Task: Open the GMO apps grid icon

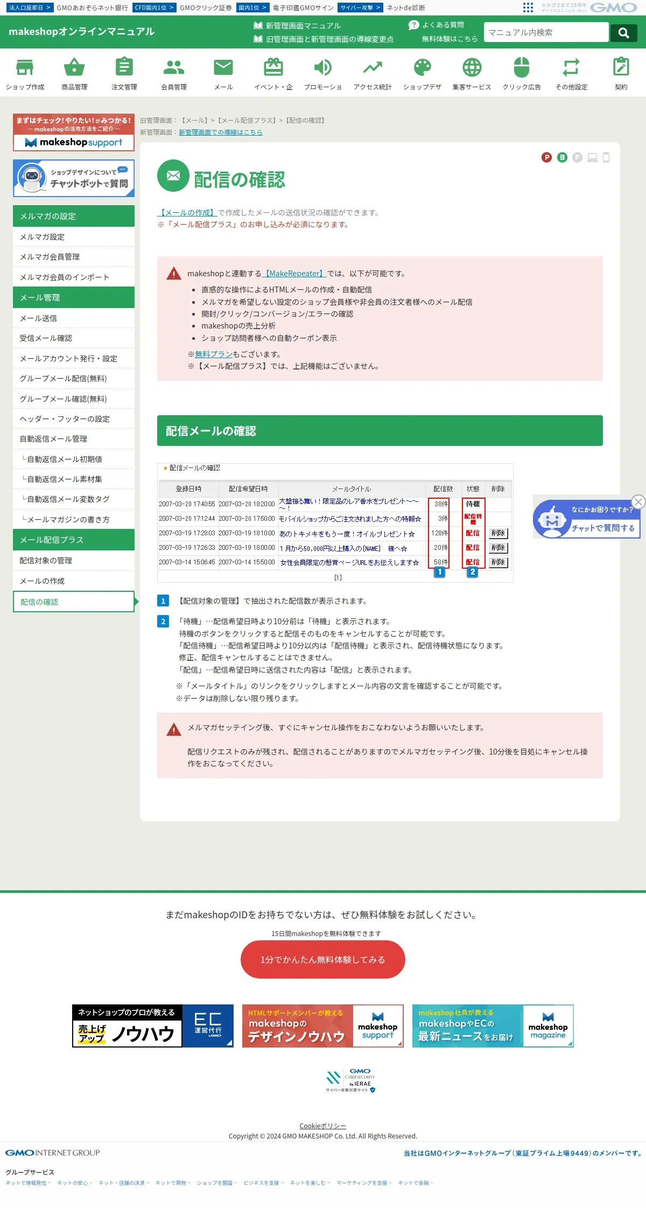Action: 528,8
